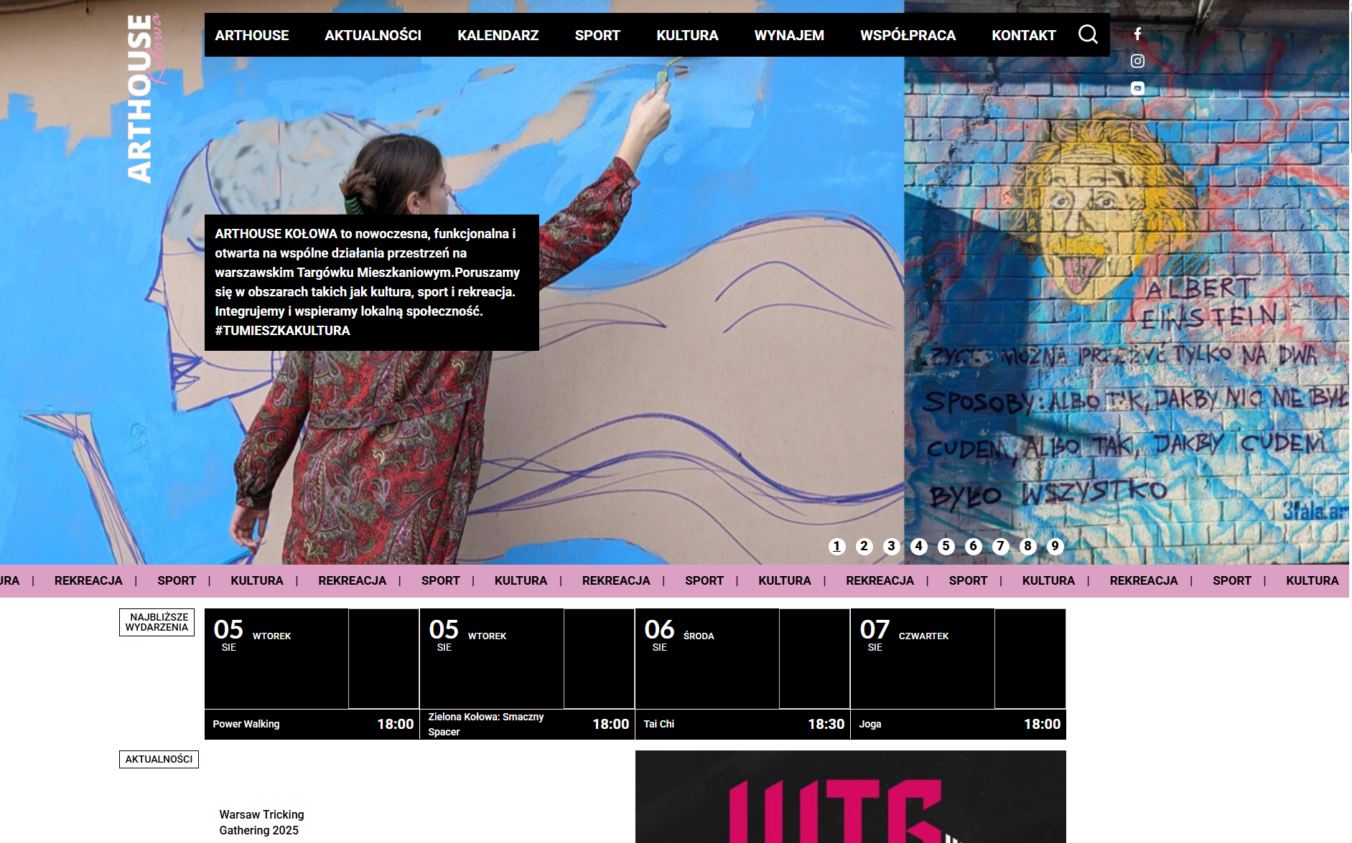This screenshot has width=1352, height=843.
Task: Open the YouTube channel icon
Action: [1137, 88]
